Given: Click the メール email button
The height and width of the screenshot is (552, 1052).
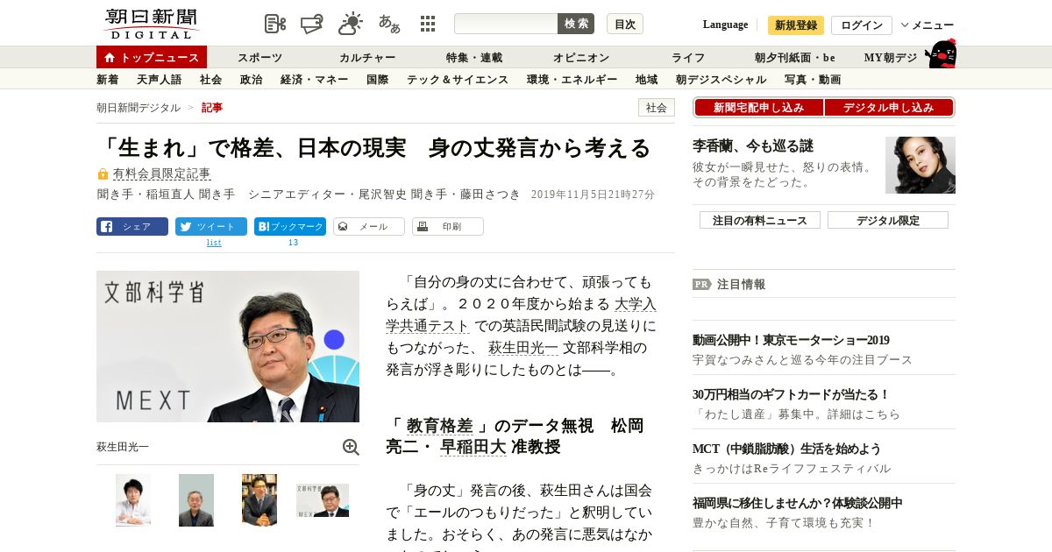Looking at the screenshot, I should click(369, 226).
